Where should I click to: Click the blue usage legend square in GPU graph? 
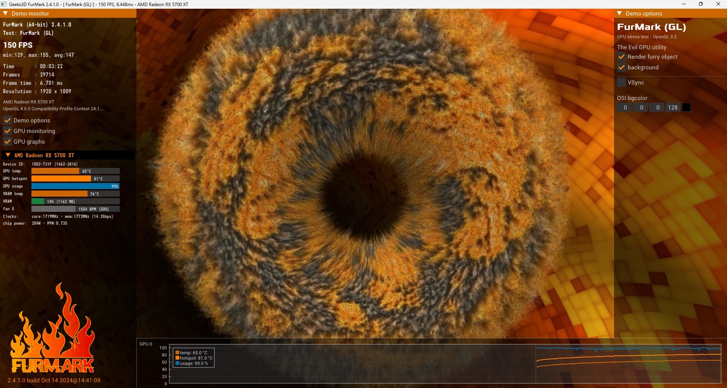tap(177, 363)
